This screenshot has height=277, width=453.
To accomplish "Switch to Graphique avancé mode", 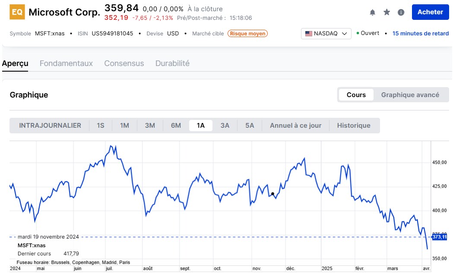I will click(x=410, y=94).
